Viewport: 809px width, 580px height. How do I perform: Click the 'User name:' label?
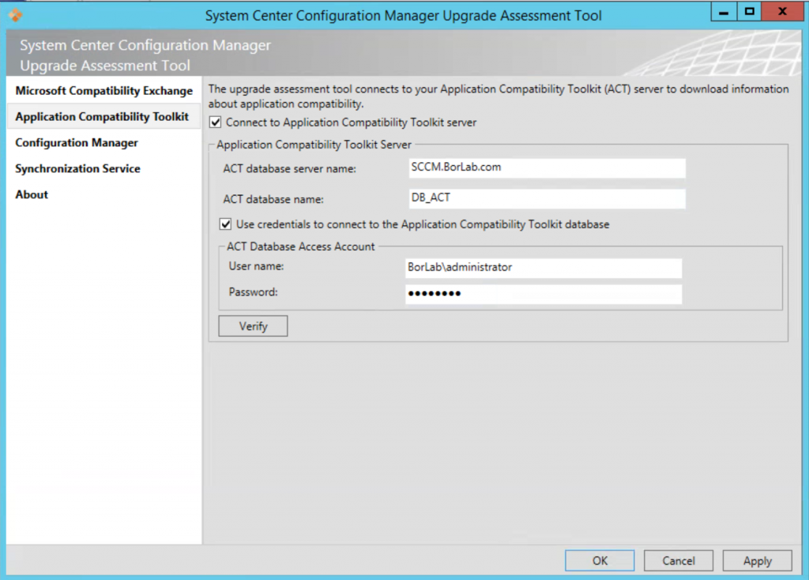(x=256, y=266)
